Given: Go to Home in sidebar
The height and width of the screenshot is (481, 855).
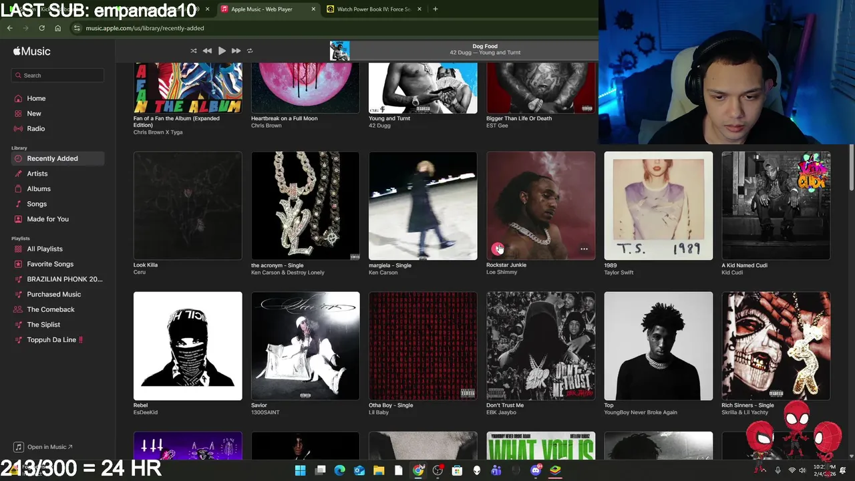Looking at the screenshot, I should coord(36,98).
